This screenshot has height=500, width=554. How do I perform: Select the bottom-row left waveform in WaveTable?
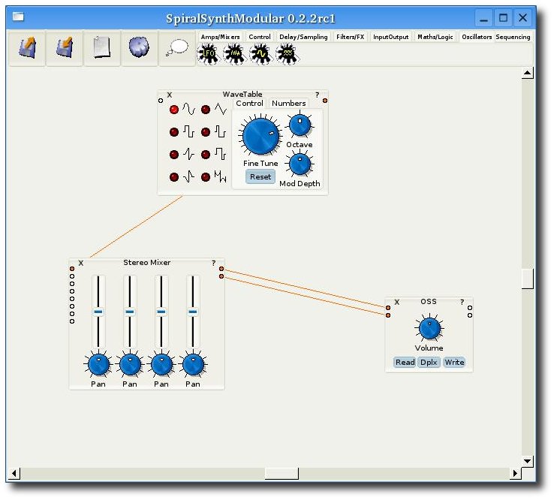[174, 177]
